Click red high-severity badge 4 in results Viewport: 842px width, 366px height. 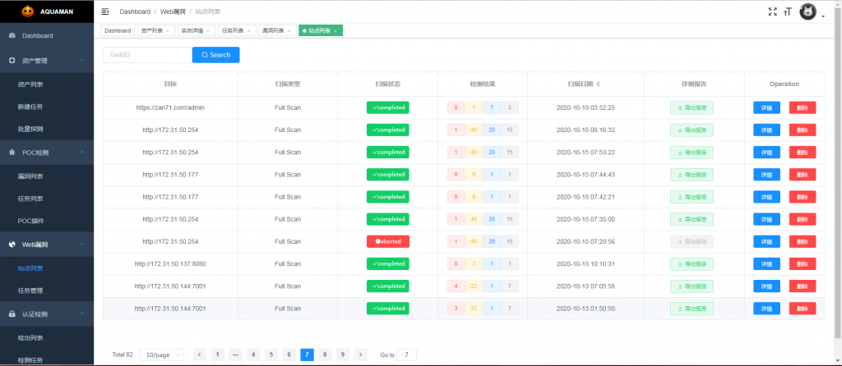456,286
